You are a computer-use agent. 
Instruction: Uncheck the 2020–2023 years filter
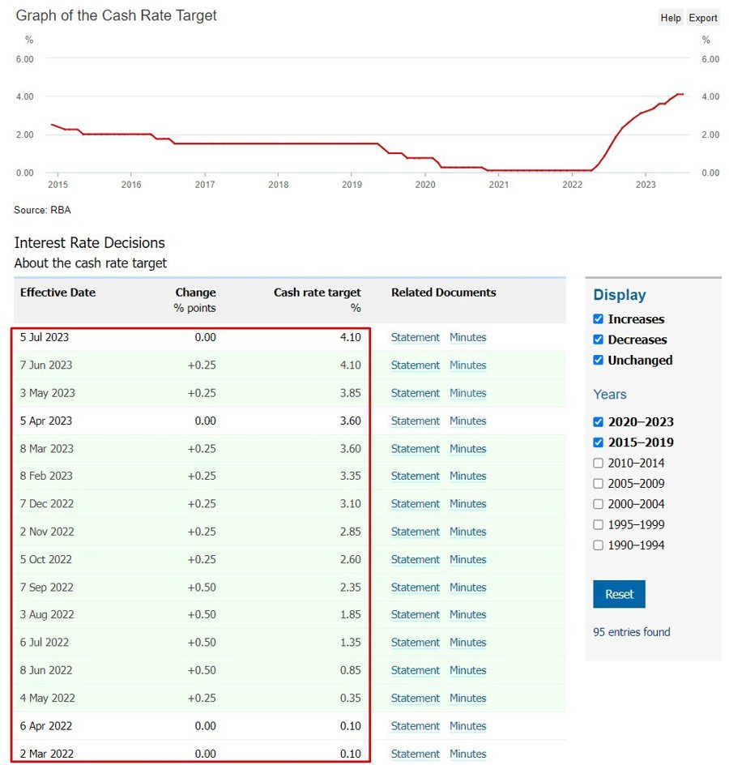pyautogui.click(x=598, y=421)
